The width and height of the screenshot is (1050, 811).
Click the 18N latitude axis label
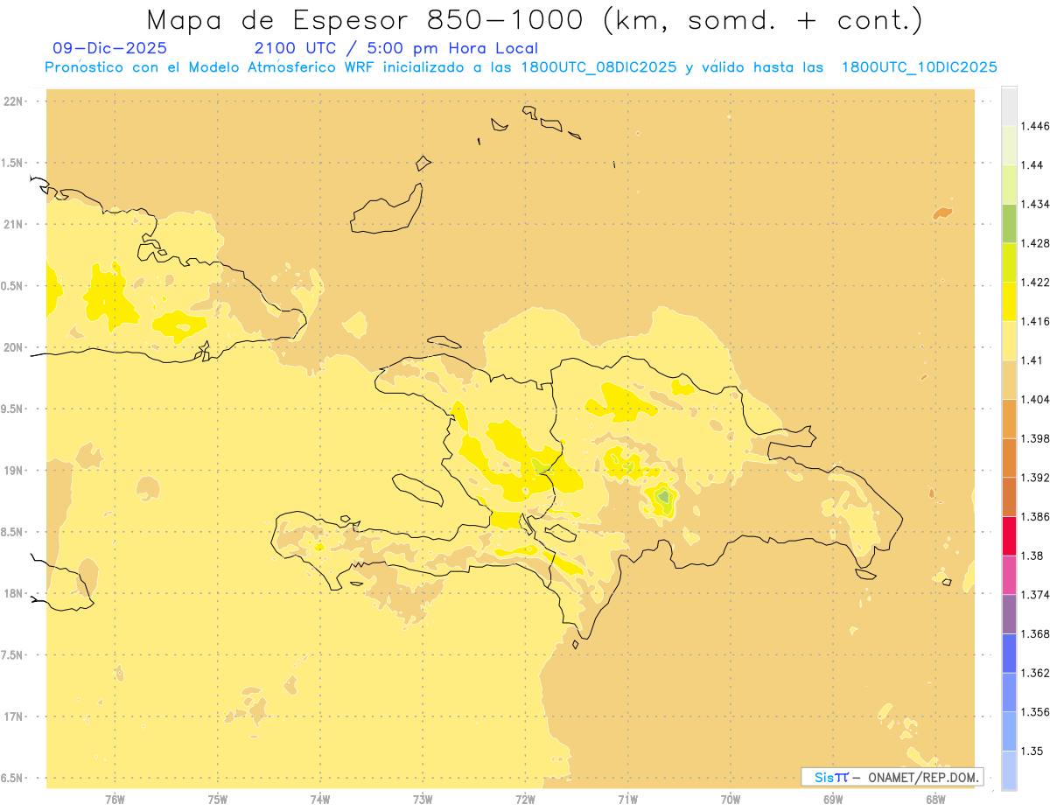15,593
